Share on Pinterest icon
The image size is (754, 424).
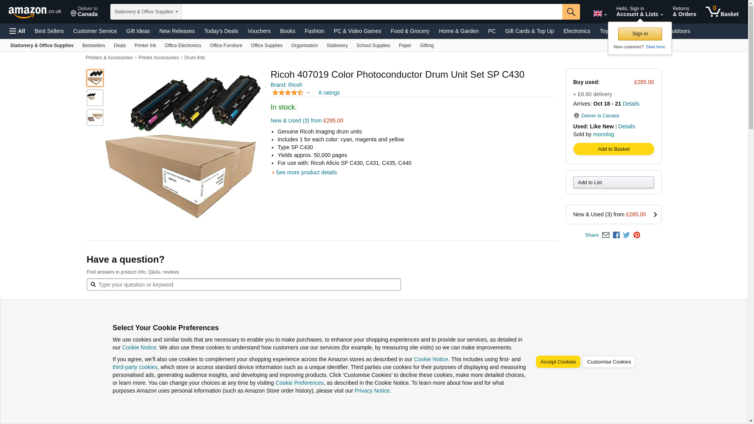click(637, 235)
